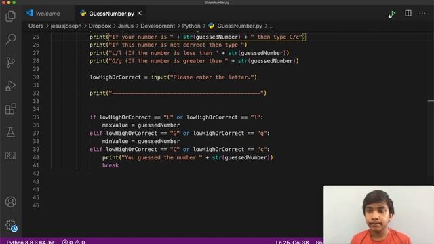Expand breadcrumb symbol ellipsis
Viewport: 434px width, 244px height.
(x=271, y=26)
